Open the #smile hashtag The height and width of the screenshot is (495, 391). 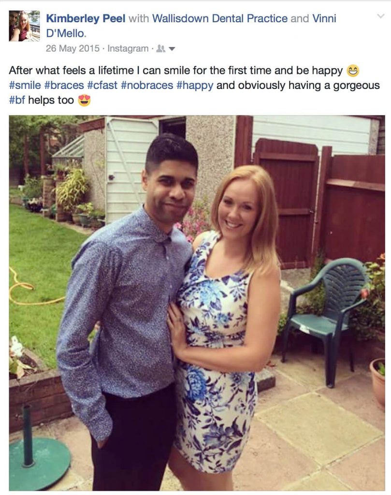[x=25, y=85]
